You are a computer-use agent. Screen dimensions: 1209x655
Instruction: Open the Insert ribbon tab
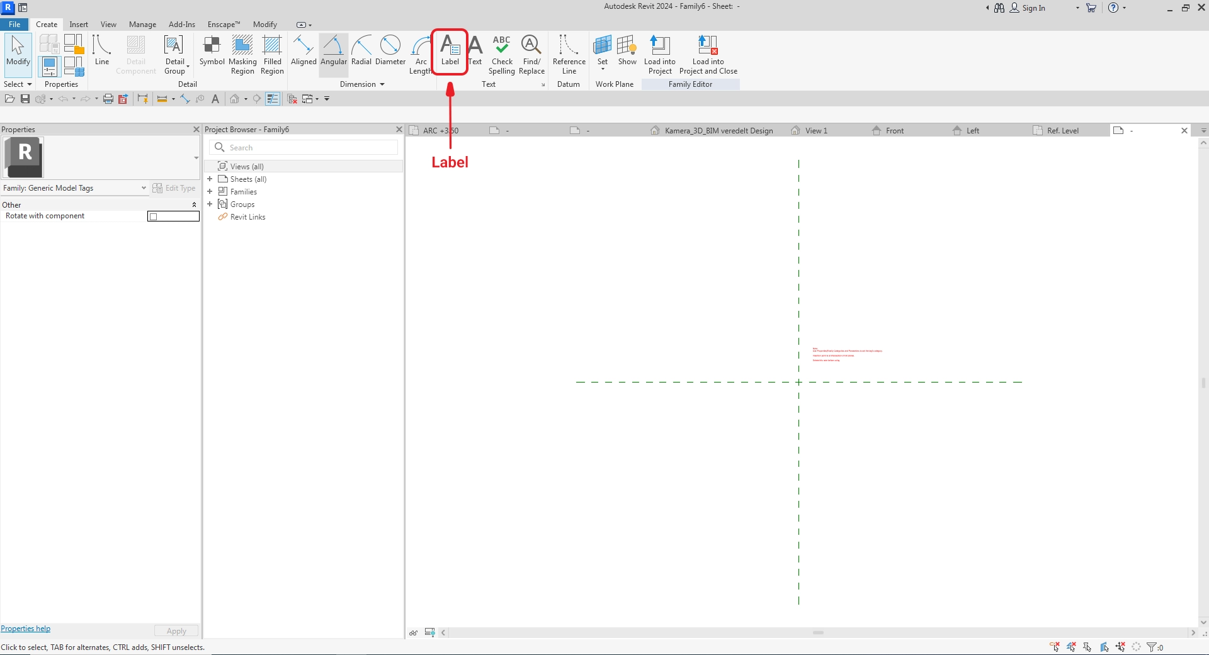pyautogui.click(x=79, y=25)
